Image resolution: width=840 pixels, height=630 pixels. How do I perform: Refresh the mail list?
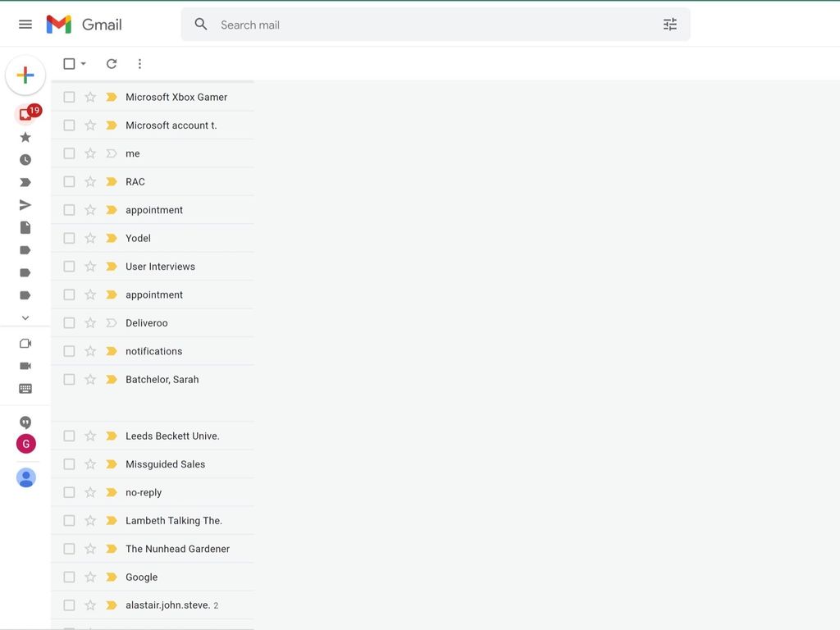coord(112,64)
